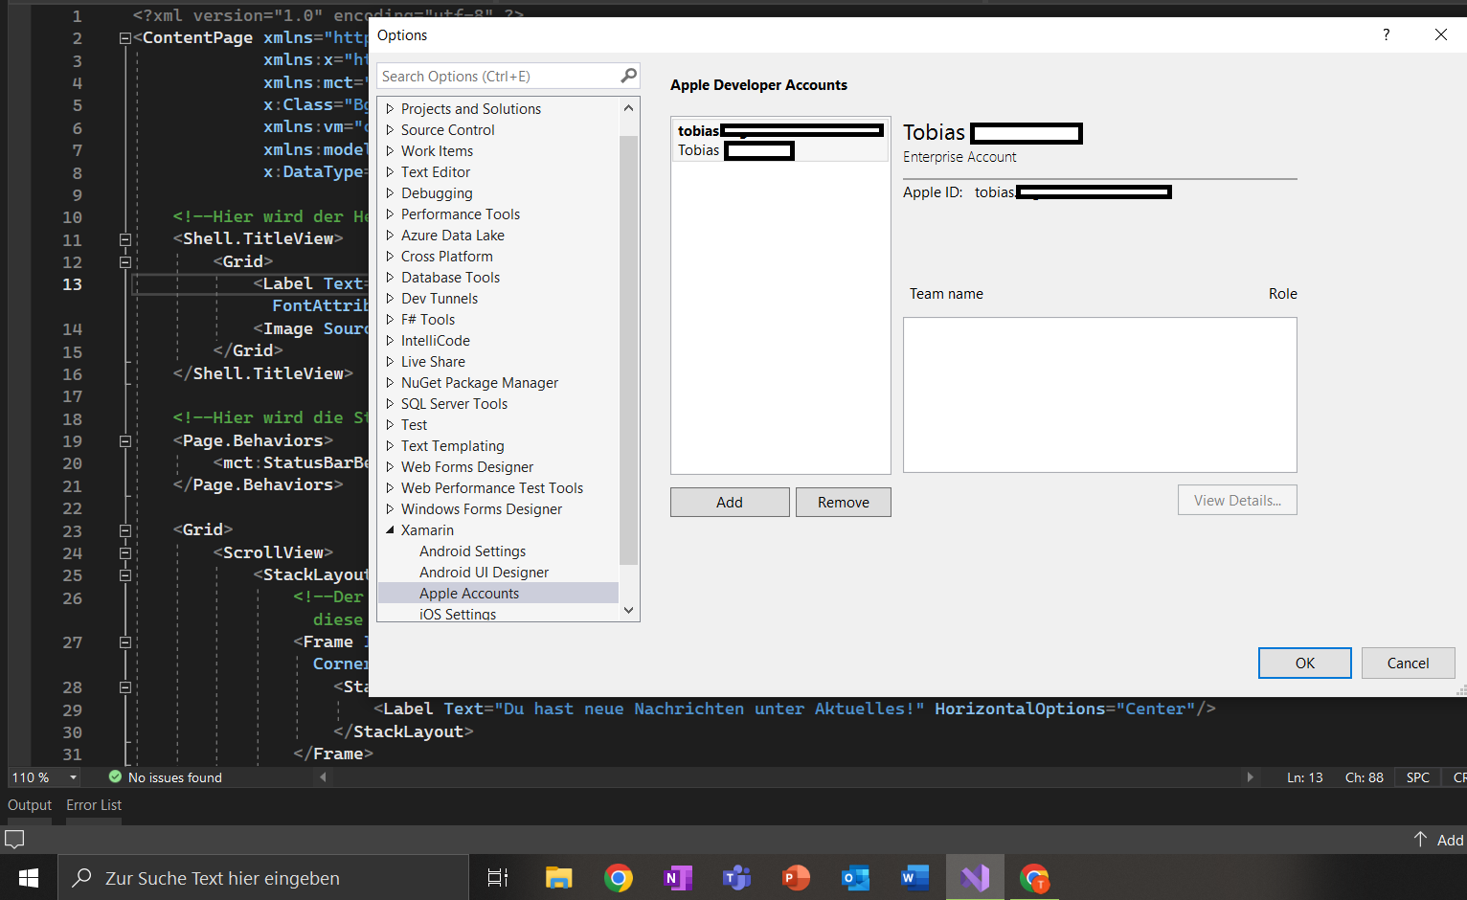Click the Team name column header
Screen dimensions: 1467x900
click(x=946, y=294)
